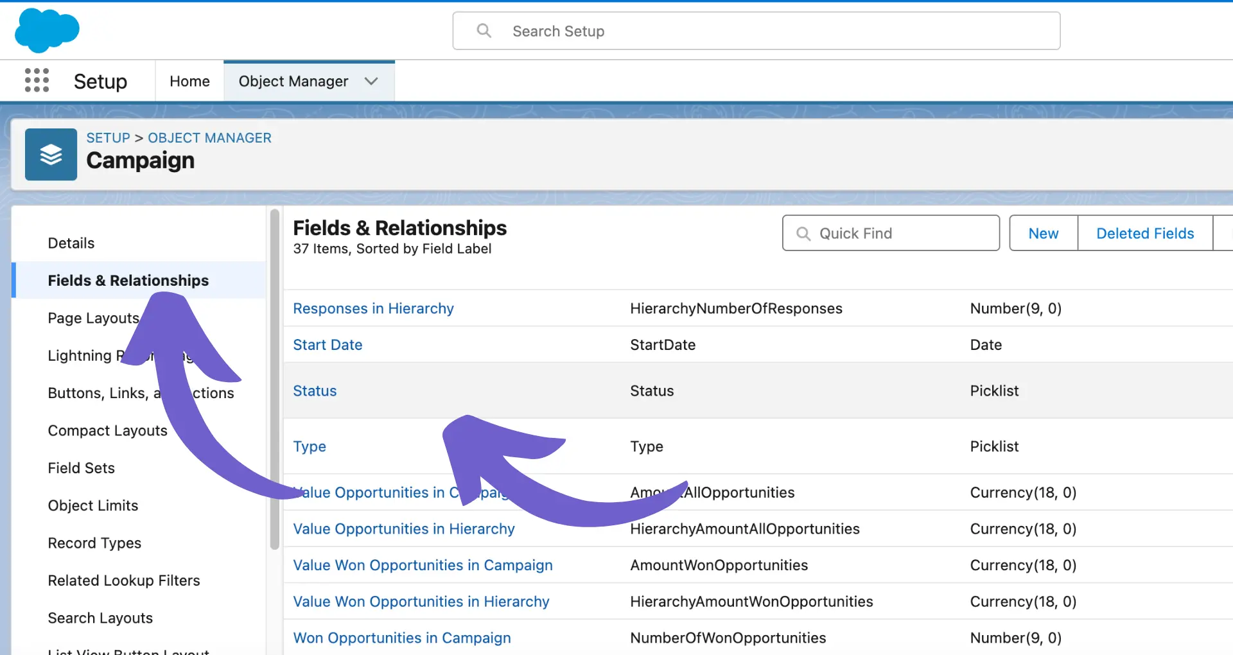
Task: Click the Campaign object layers icon
Action: [x=51, y=155]
